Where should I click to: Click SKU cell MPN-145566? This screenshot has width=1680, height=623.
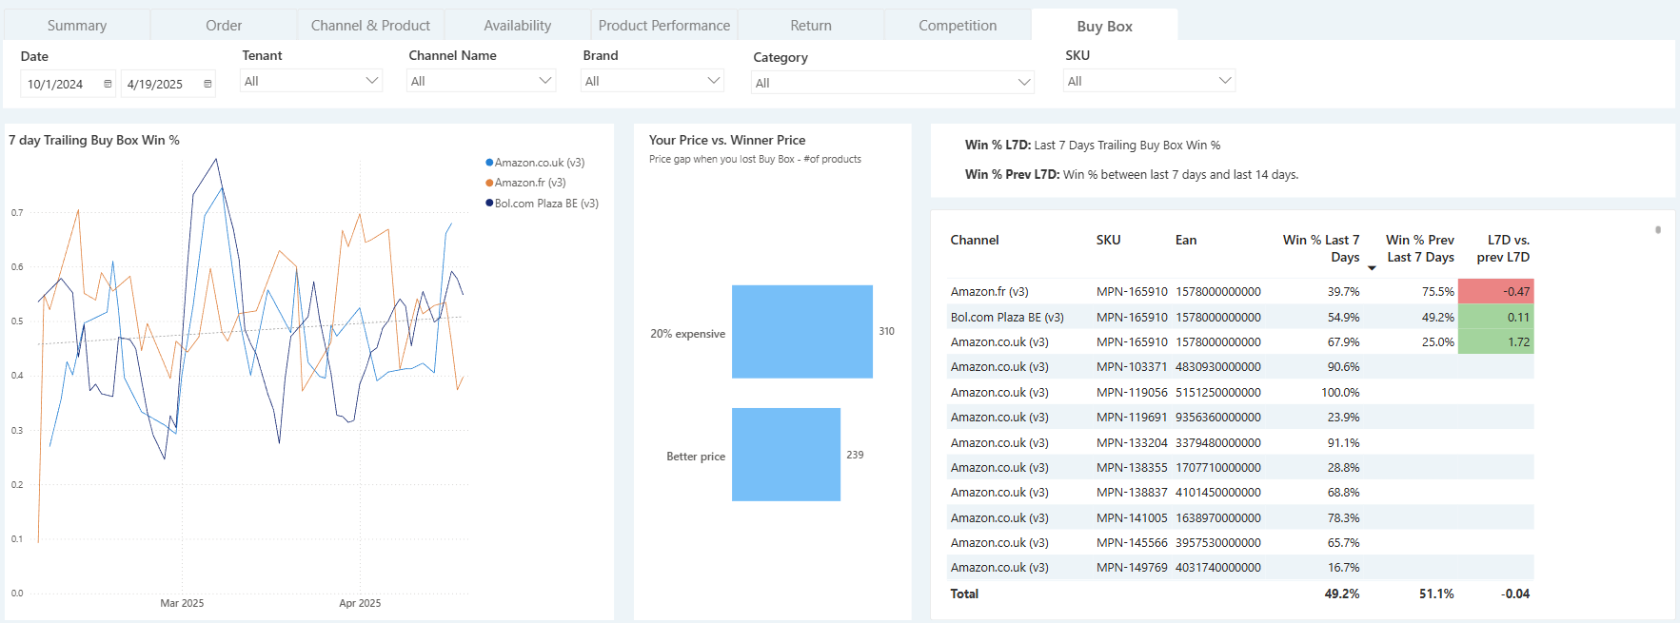click(1132, 542)
